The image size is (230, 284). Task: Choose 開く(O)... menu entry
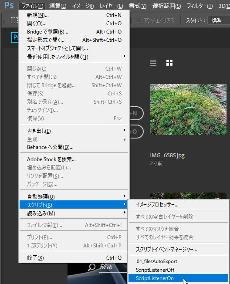[x=74, y=24]
